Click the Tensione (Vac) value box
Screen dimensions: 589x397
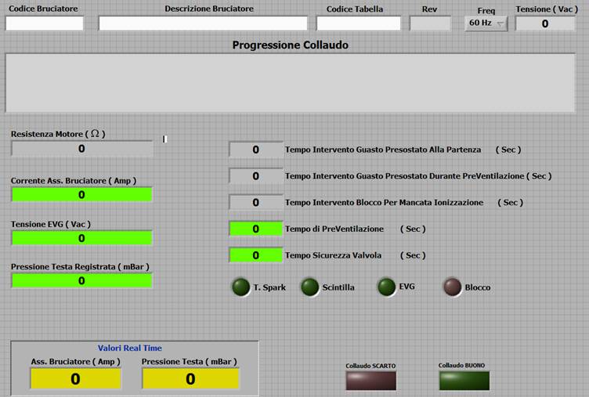[544, 23]
